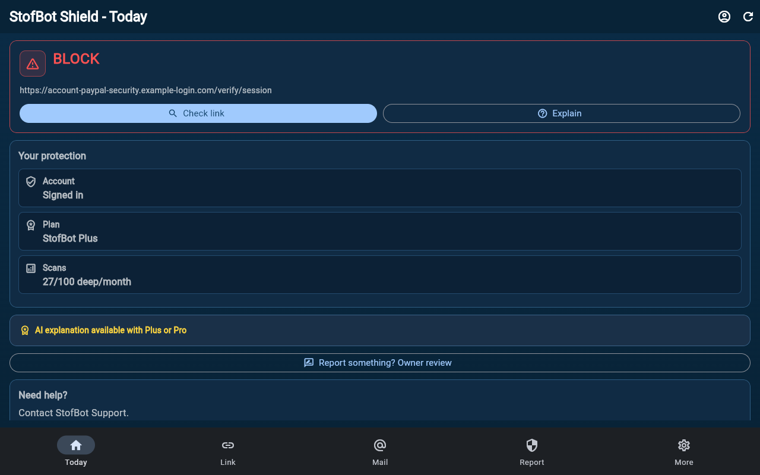Click the StofBot Shield - Today title

pyautogui.click(x=78, y=17)
